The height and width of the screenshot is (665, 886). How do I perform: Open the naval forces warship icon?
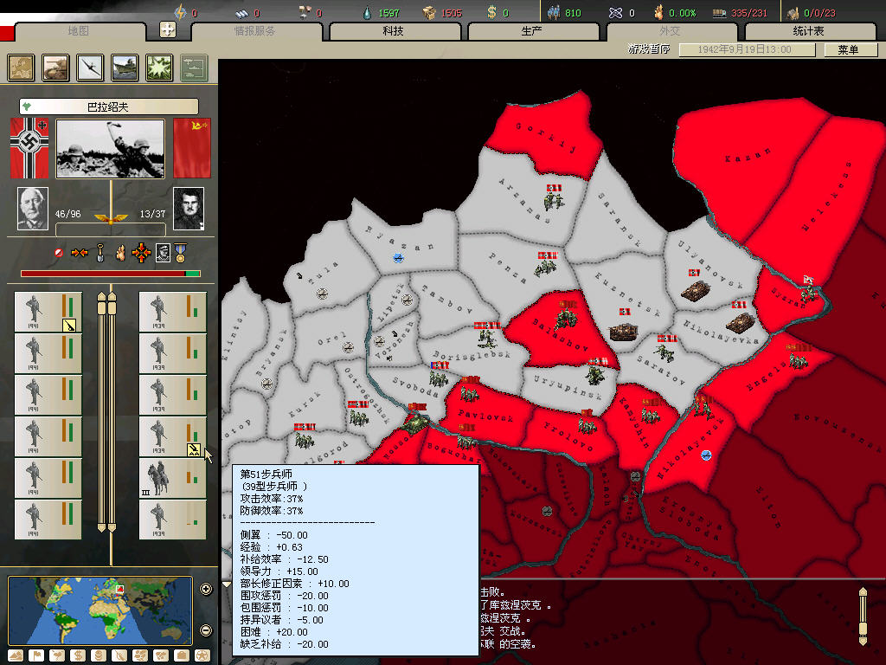click(125, 68)
